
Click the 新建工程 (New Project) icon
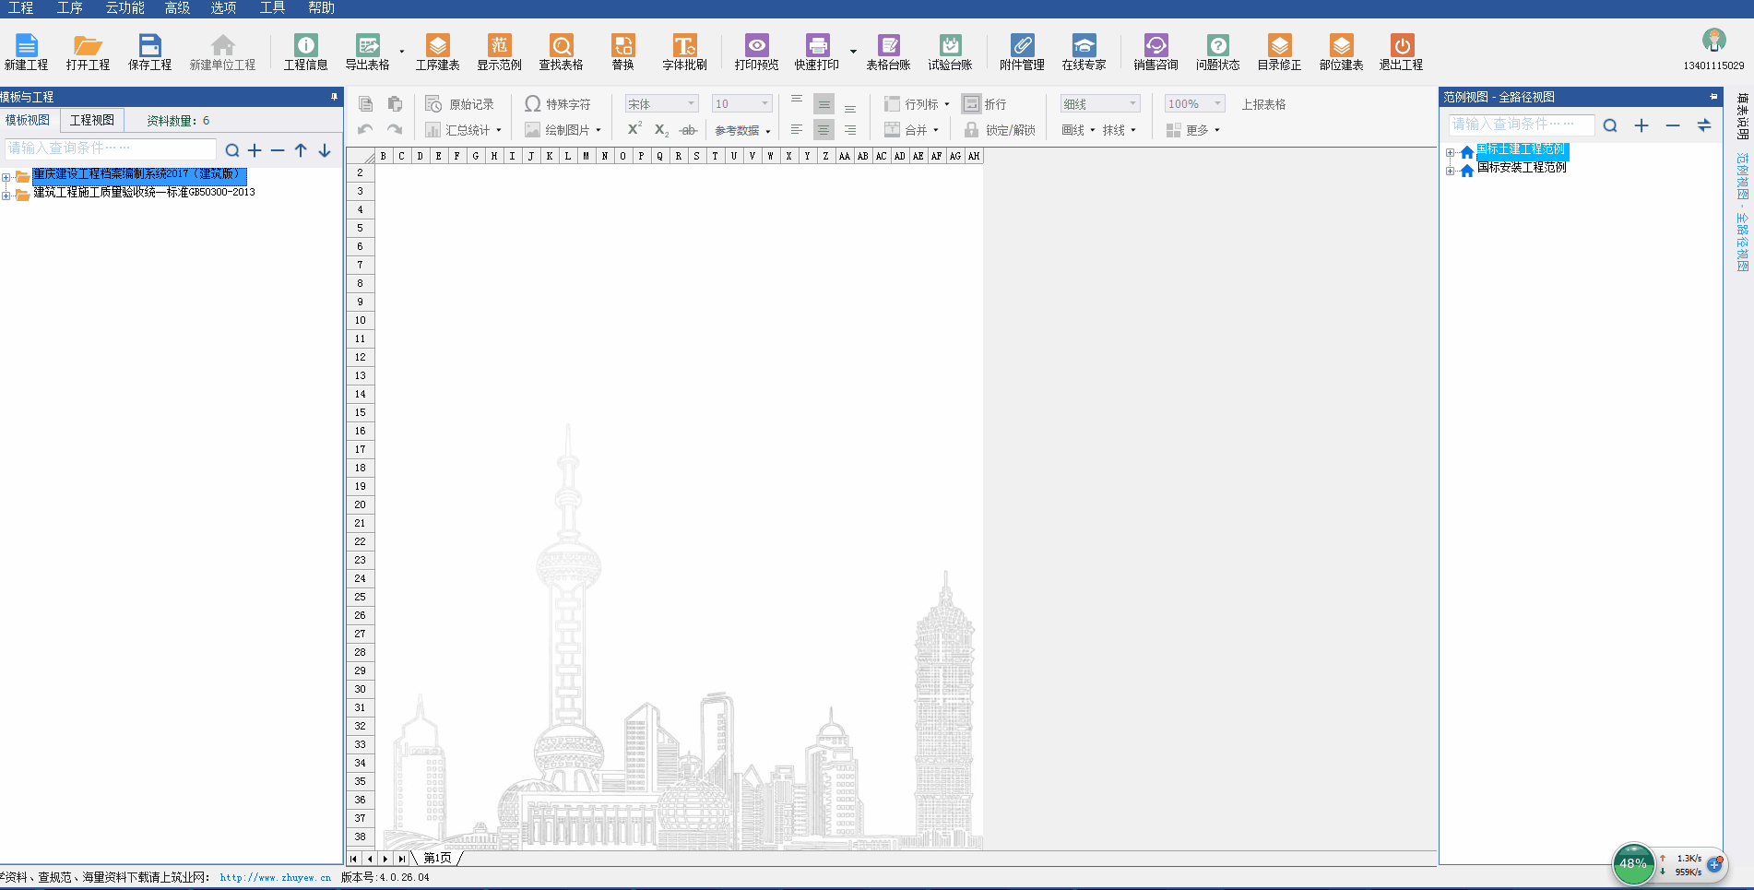(26, 52)
